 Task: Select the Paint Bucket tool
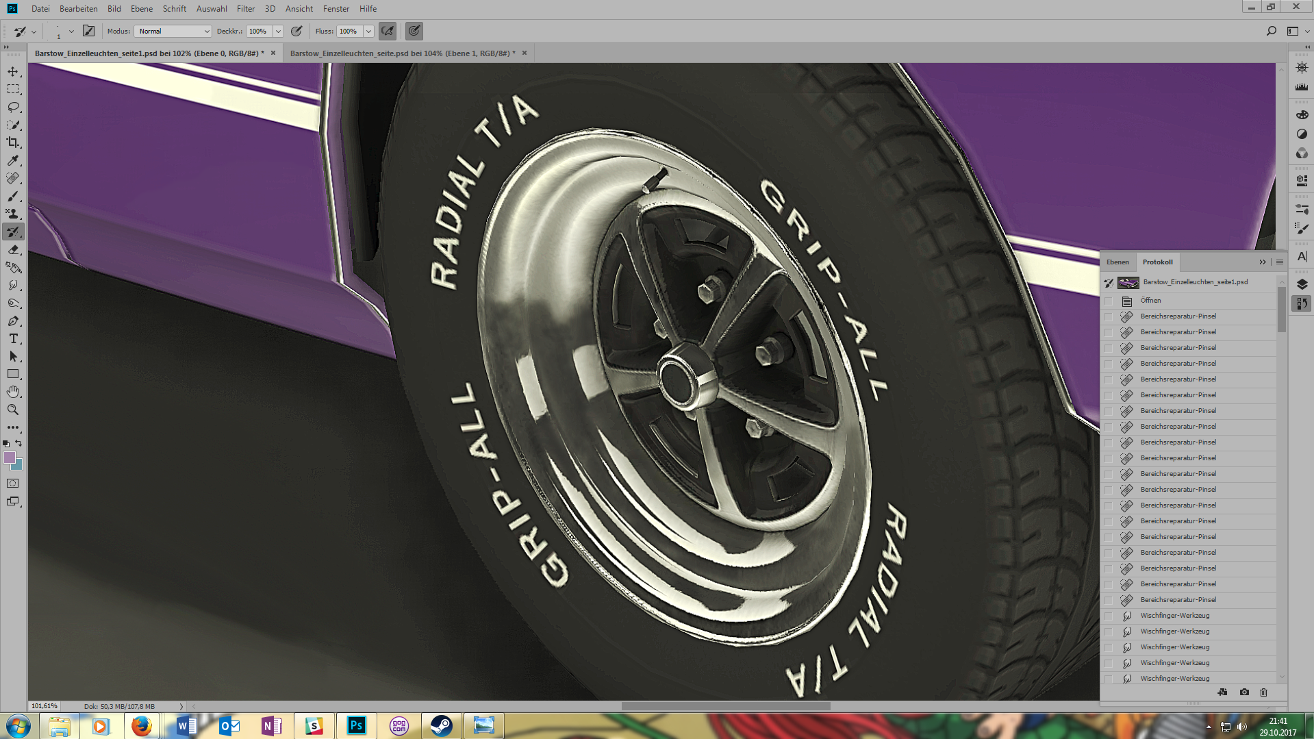pos(13,267)
